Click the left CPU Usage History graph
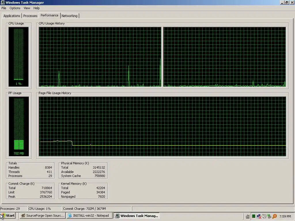The width and height of the screenshot is (295, 221). tap(100, 57)
